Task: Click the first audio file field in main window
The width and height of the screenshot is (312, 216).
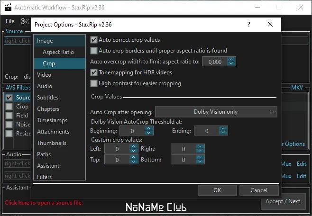Action: (18, 163)
